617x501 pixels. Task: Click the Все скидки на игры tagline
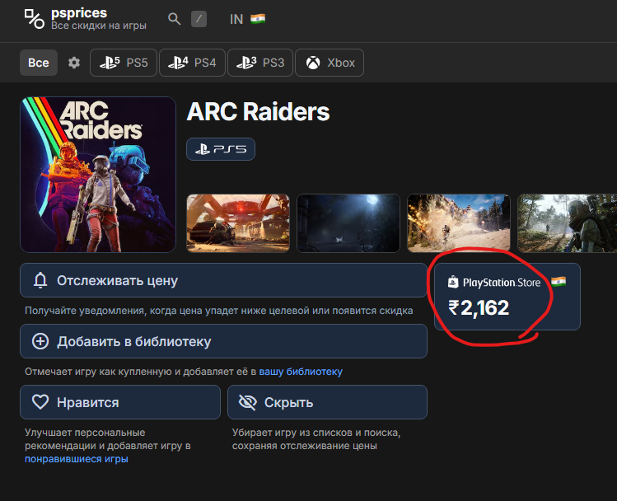[x=99, y=26]
